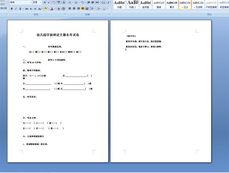This screenshot has width=229, height=173.
Task: Apply bullet list formatting
Action: point(70,3)
